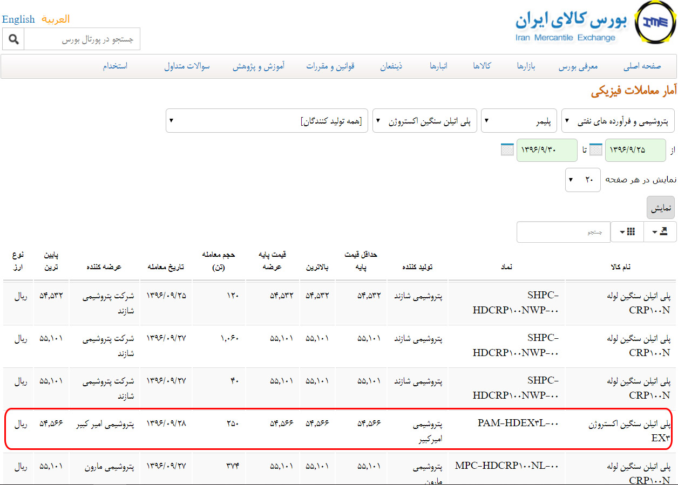Focus the portal search text field
The height and width of the screenshot is (485, 678).
click(82, 39)
